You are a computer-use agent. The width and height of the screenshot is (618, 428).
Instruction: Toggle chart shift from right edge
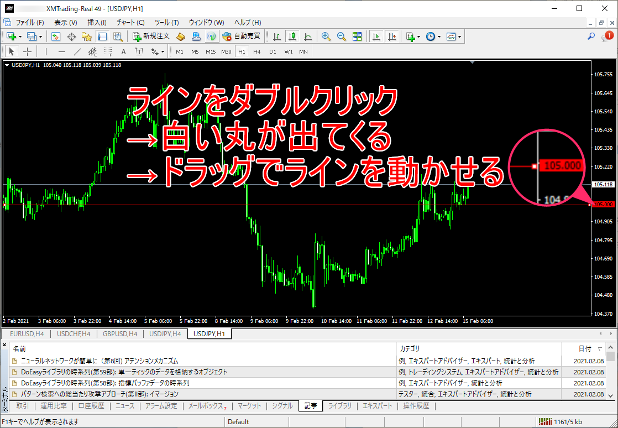[x=392, y=36]
